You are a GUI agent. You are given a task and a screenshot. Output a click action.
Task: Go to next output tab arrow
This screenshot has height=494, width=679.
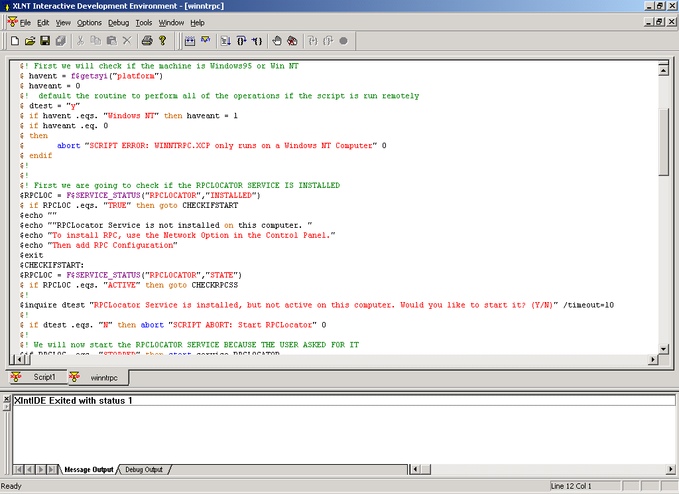point(41,469)
